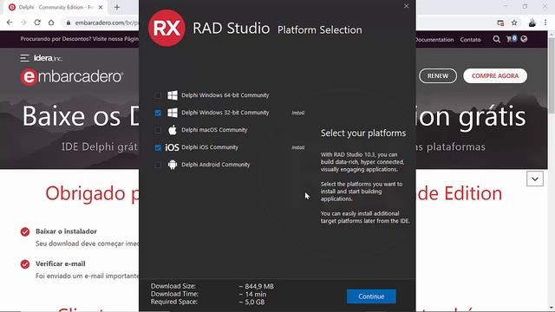
Task: Click the Android robot icon
Action: (x=173, y=165)
